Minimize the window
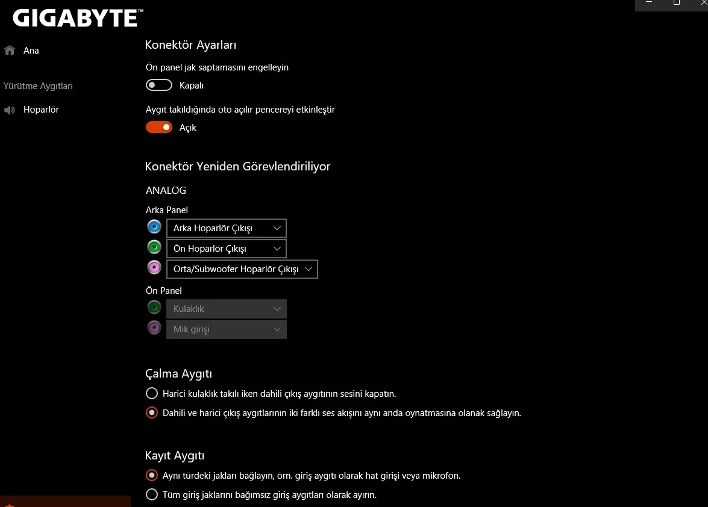 [x=649, y=2]
